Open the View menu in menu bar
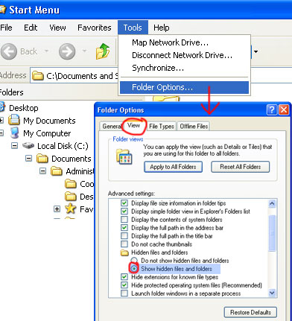 [x=57, y=28]
